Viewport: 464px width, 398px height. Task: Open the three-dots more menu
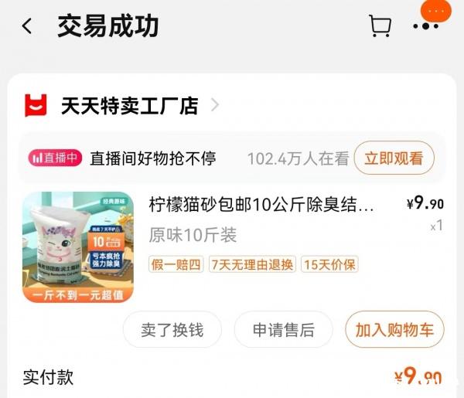[425, 26]
